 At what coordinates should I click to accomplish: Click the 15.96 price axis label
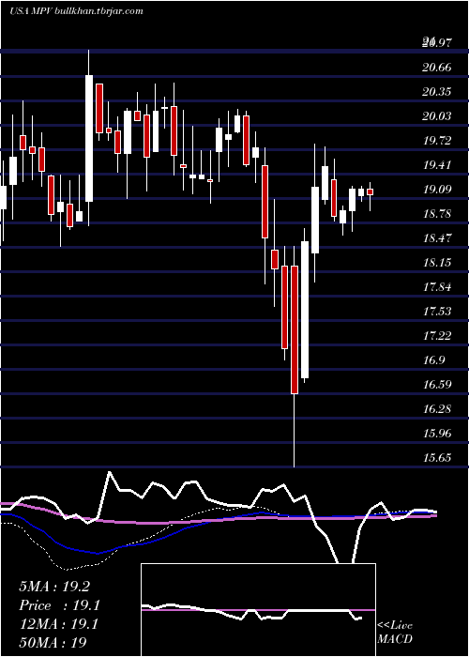(x=437, y=434)
